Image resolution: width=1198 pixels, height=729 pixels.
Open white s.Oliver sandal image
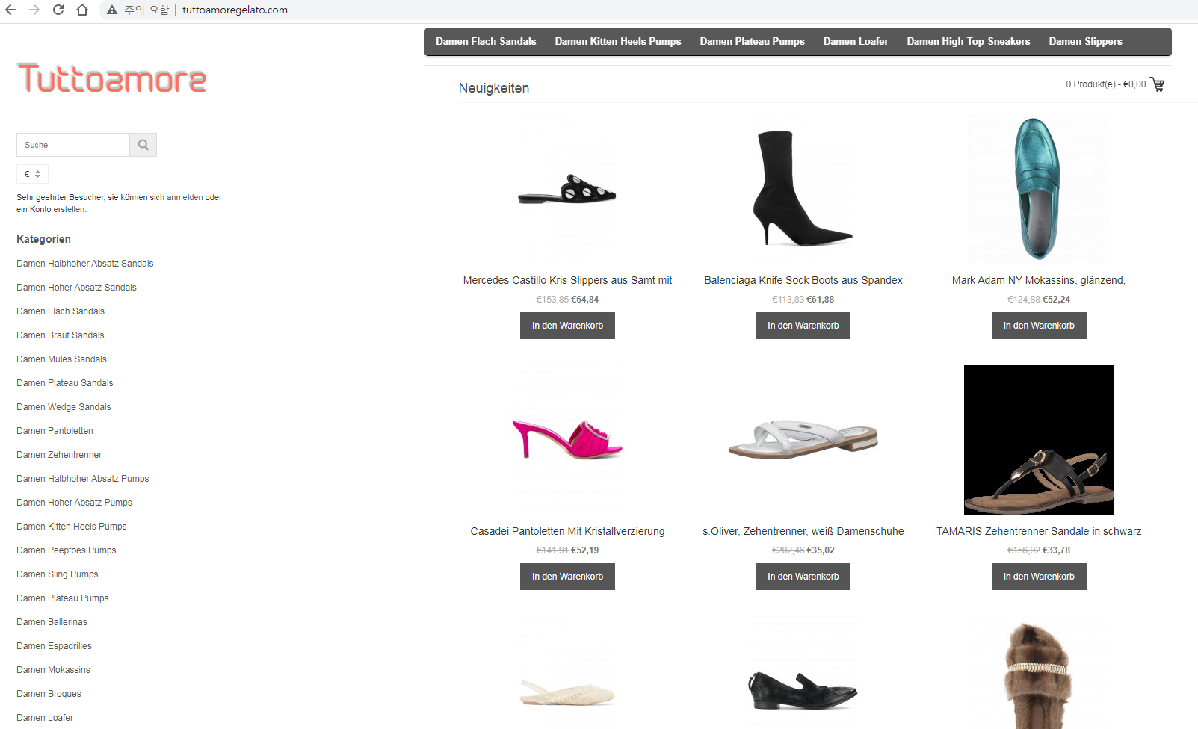(x=803, y=440)
